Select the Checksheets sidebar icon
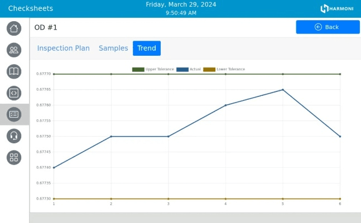The height and width of the screenshot is (223, 361). coord(14,114)
